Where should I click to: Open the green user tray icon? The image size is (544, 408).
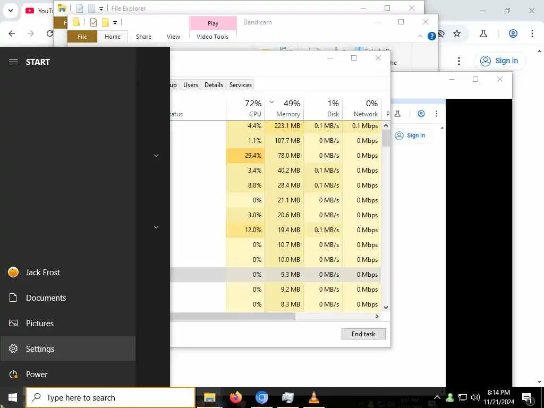[x=450, y=397]
